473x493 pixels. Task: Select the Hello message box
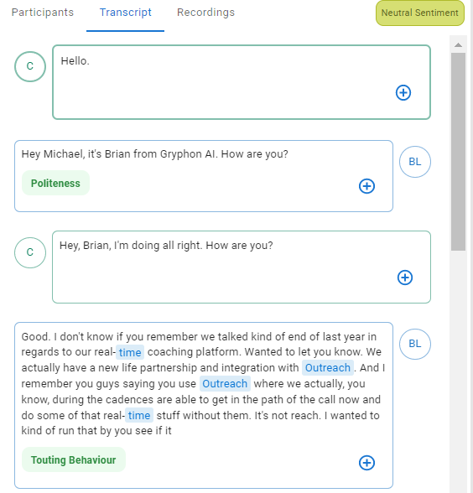(242, 82)
